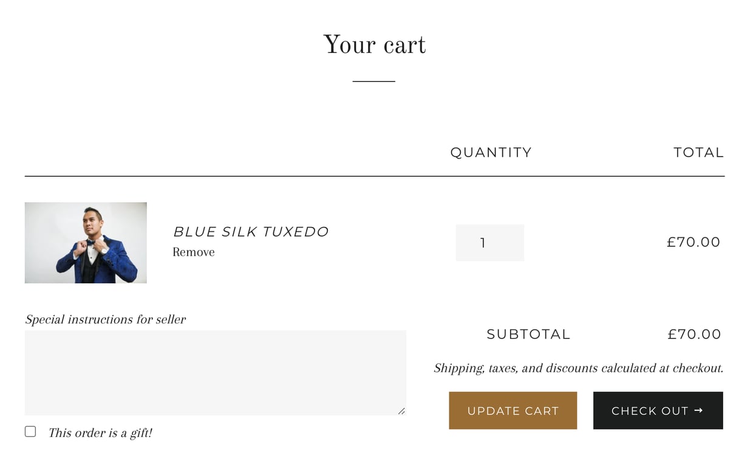Viewport: 753px width, 466px height.
Task: Click the Check Out button
Action: pos(658,411)
